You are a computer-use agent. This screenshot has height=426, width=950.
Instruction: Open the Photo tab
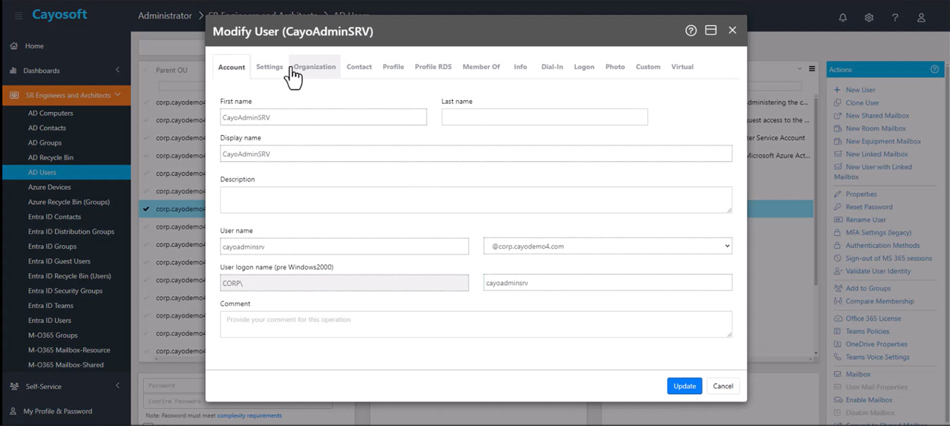click(615, 67)
